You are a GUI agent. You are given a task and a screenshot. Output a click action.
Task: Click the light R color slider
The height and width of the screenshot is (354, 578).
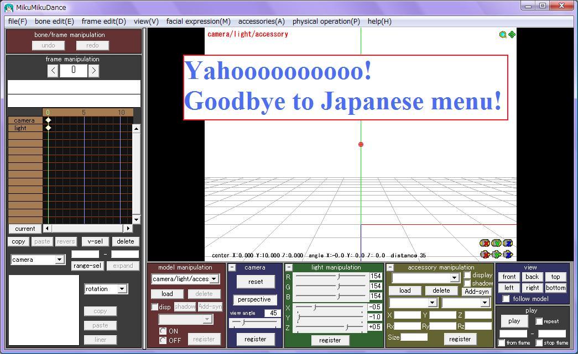(x=330, y=276)
